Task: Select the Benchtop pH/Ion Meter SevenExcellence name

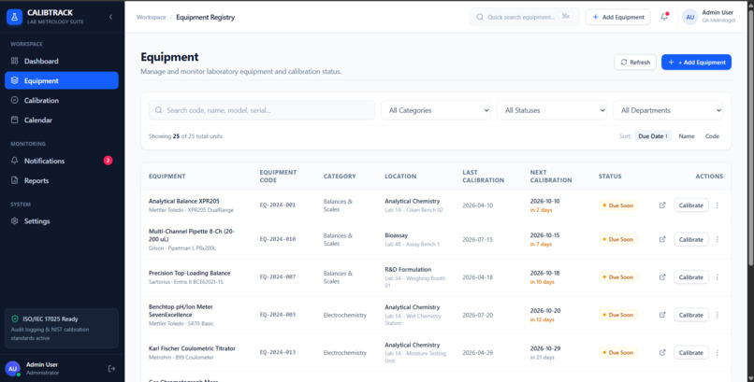Action: 181,311
